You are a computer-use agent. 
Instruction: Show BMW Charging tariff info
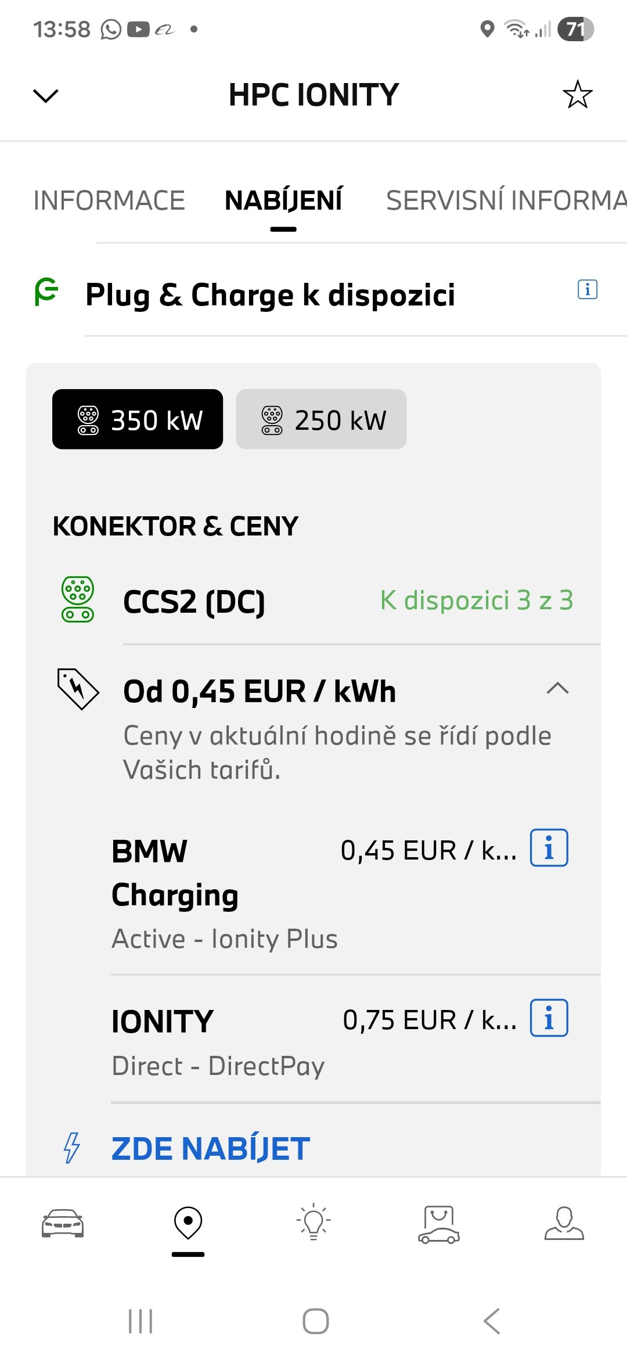point(549,848)
